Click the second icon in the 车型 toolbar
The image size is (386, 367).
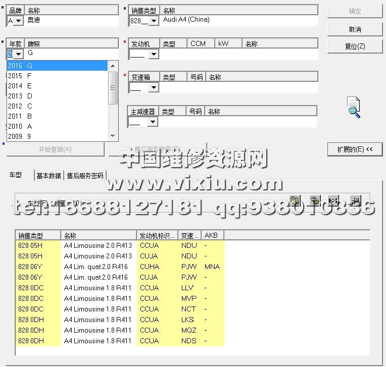point(314,201)
